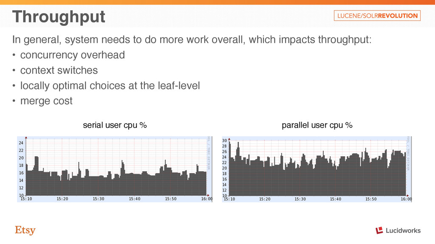Click the Lucidworks logo icon
This screenshot has height=244, width=435.
379,230
